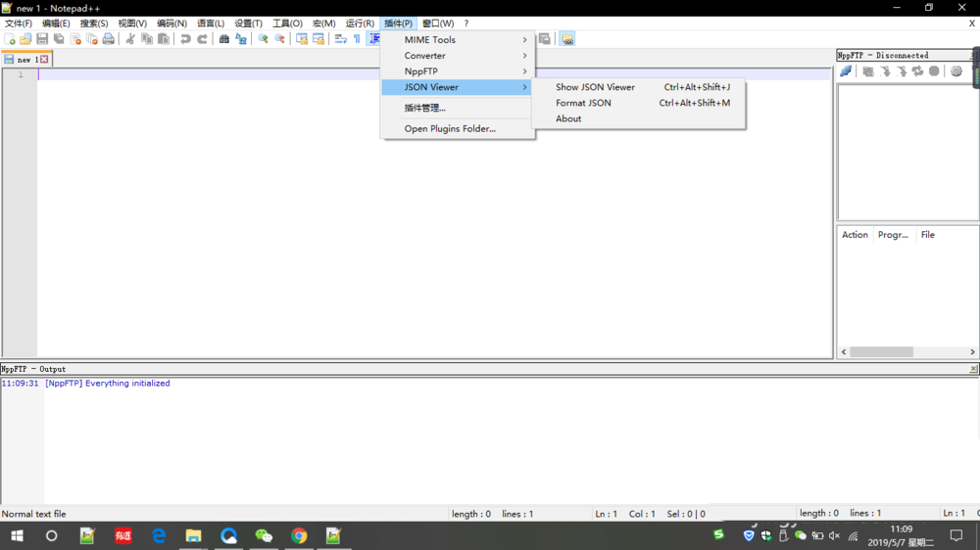
Task: Open the 文件(F) menu
Action: pos(19,23)
